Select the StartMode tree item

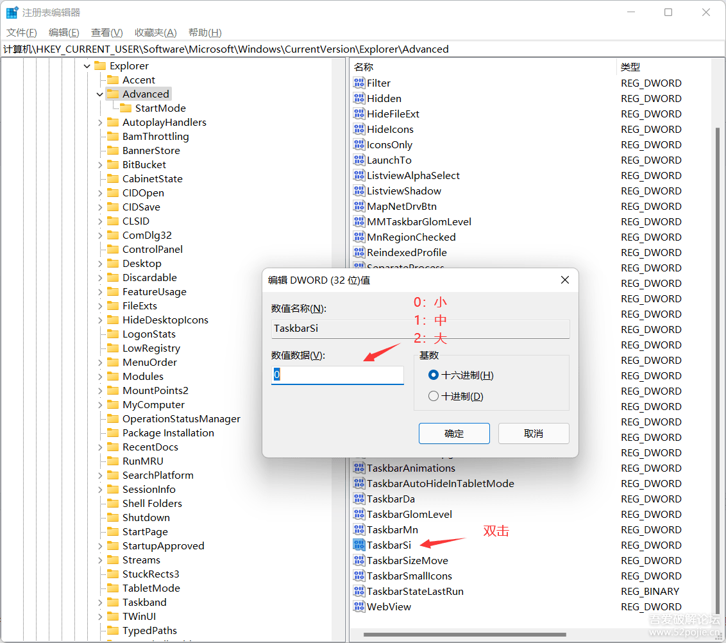(160, 108)
